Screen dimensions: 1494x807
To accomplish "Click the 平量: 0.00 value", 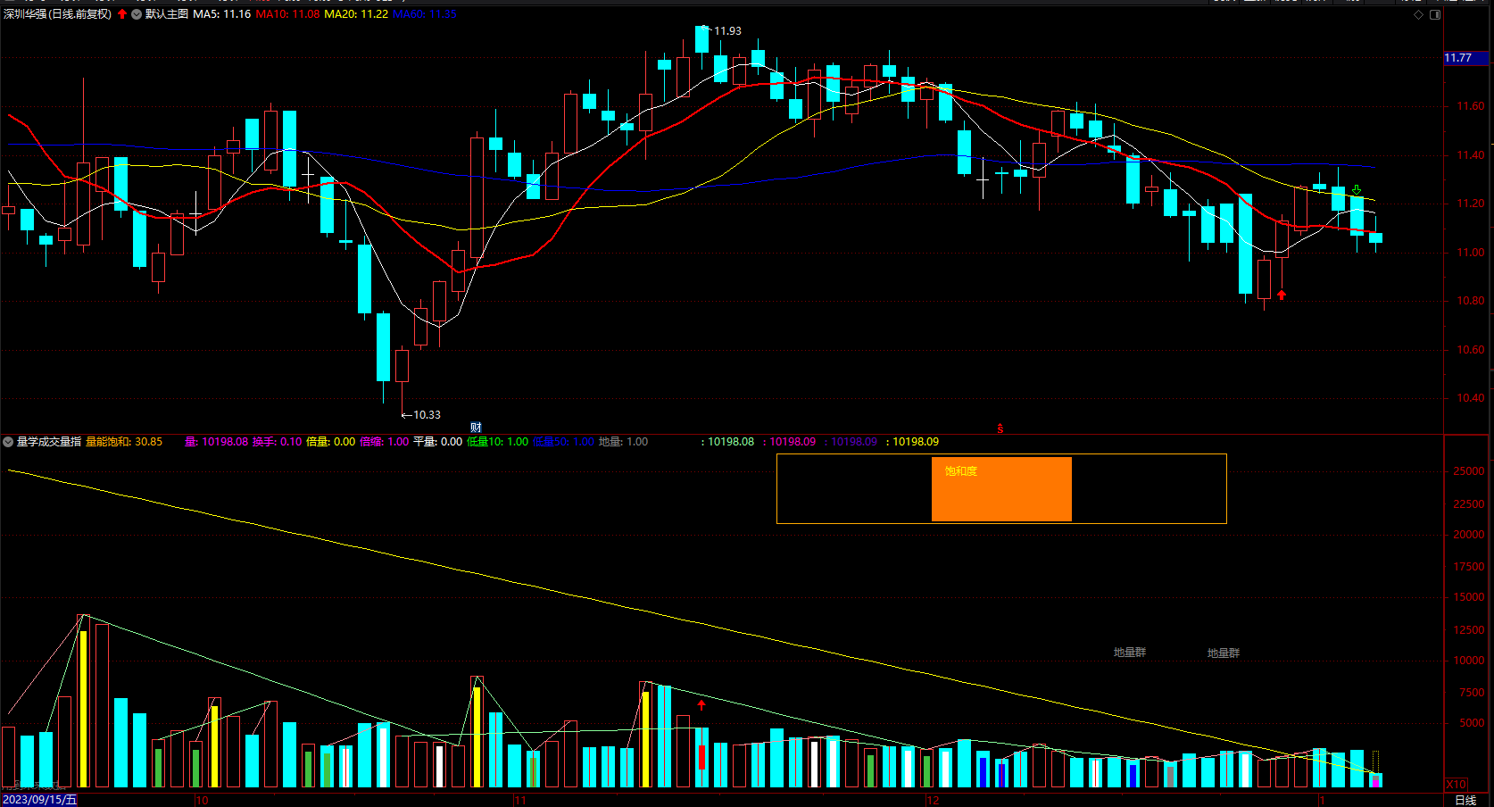I will tap(438, 442).
